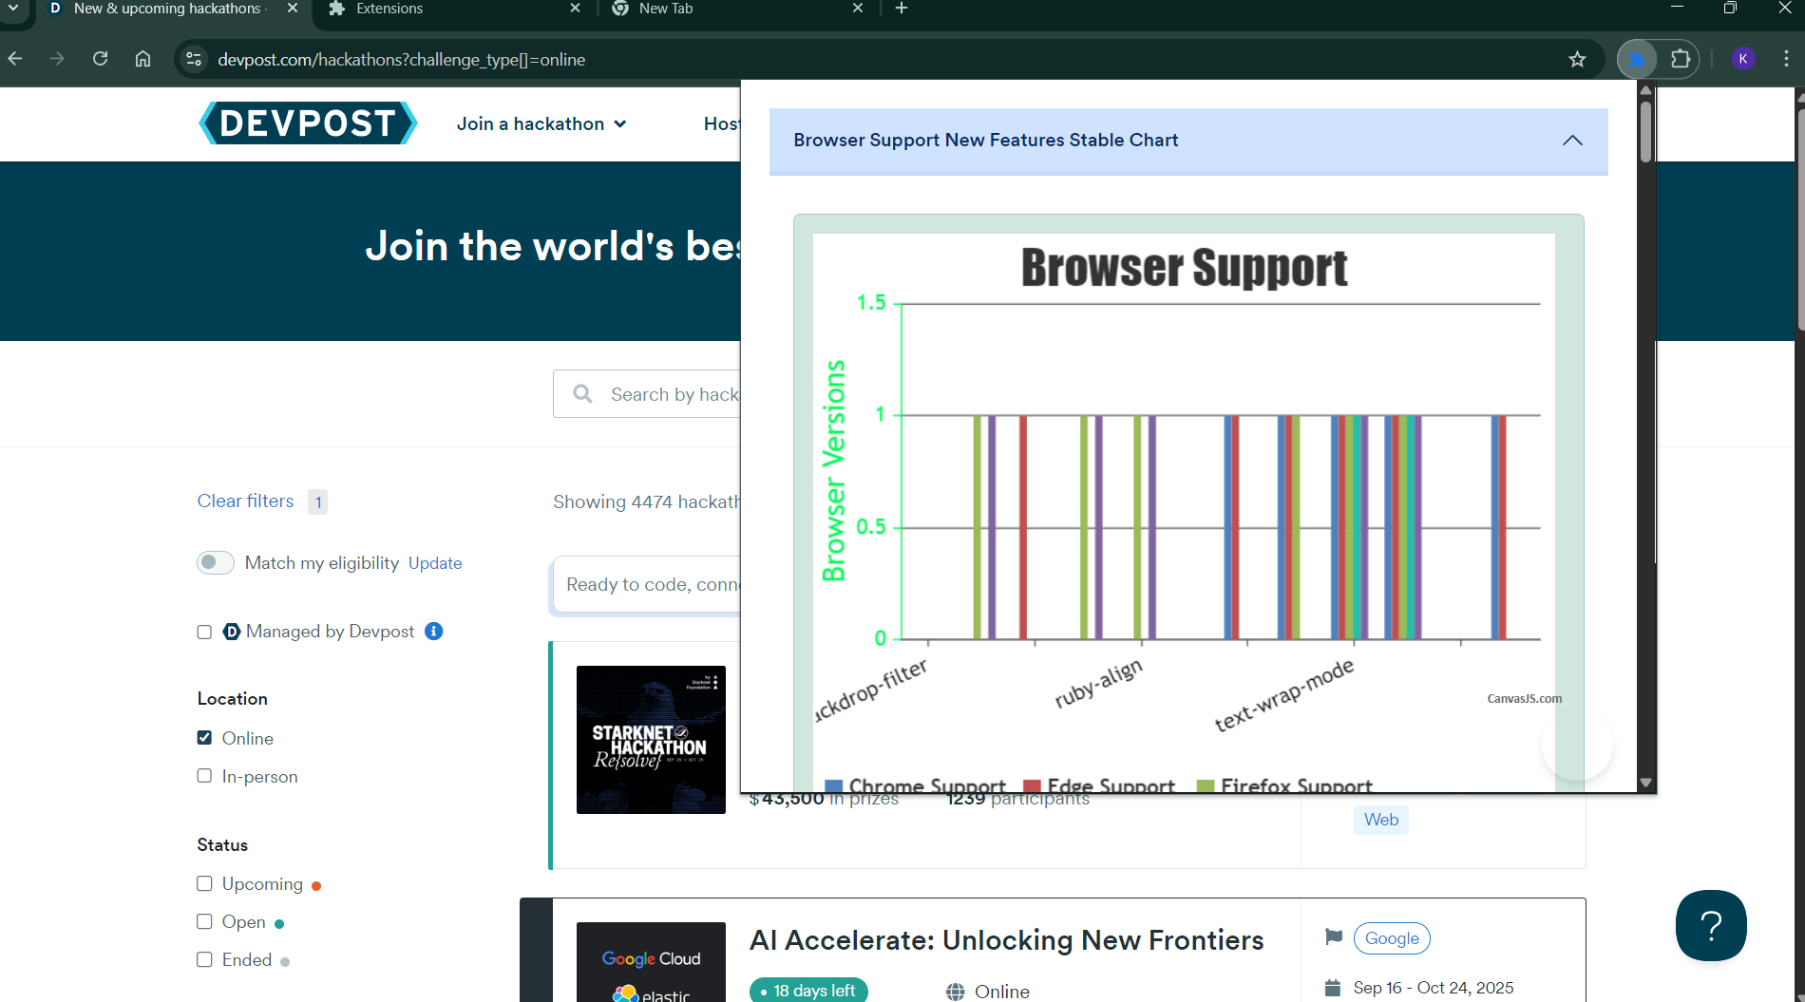This screenshot has height=1002, width=1805.
Task: Go back to the previous page
Action: click(15, 59)
